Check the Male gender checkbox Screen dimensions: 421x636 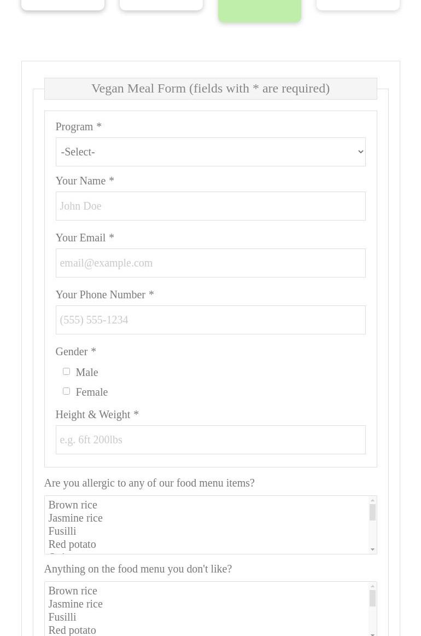click(66, 372)
